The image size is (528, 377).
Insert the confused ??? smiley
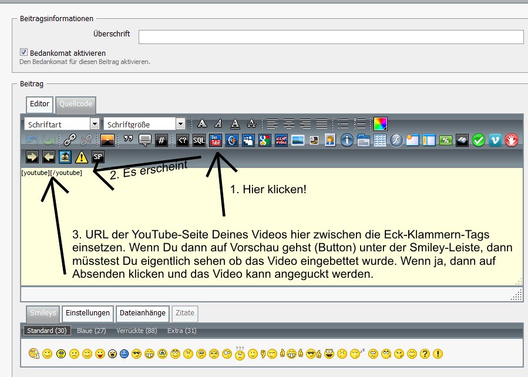pyautogui.click(x=240, y=354)
